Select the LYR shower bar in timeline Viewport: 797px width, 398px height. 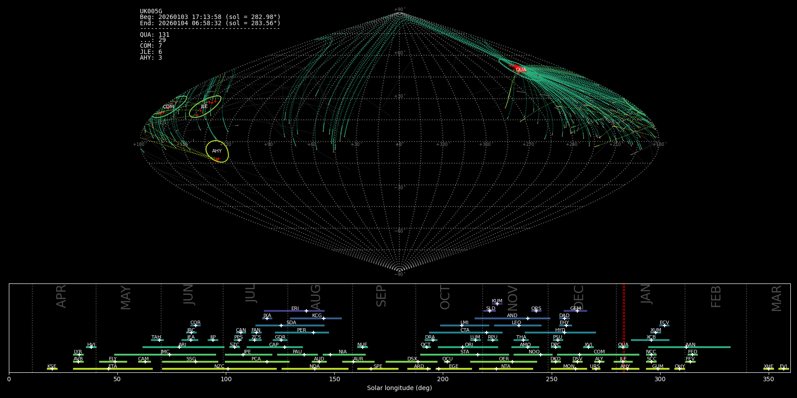78,355
